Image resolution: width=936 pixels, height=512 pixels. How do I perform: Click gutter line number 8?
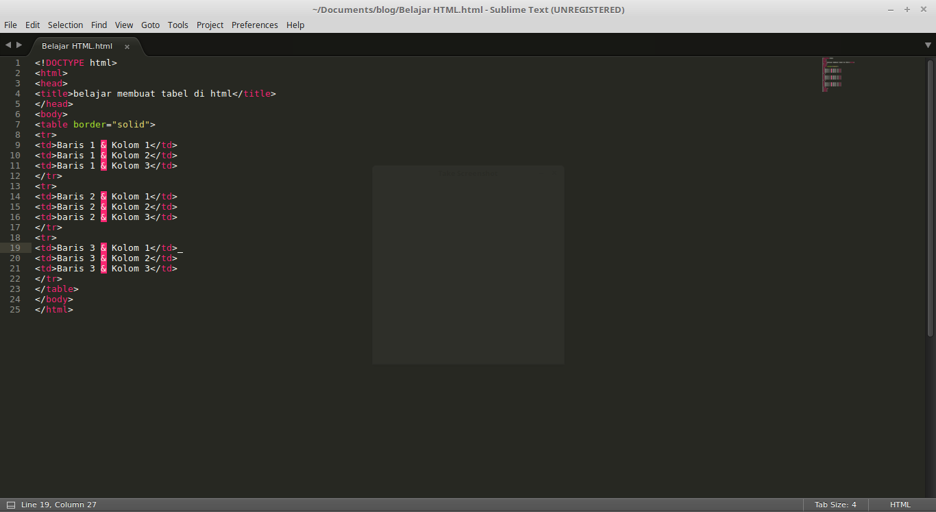coord(18,134)
